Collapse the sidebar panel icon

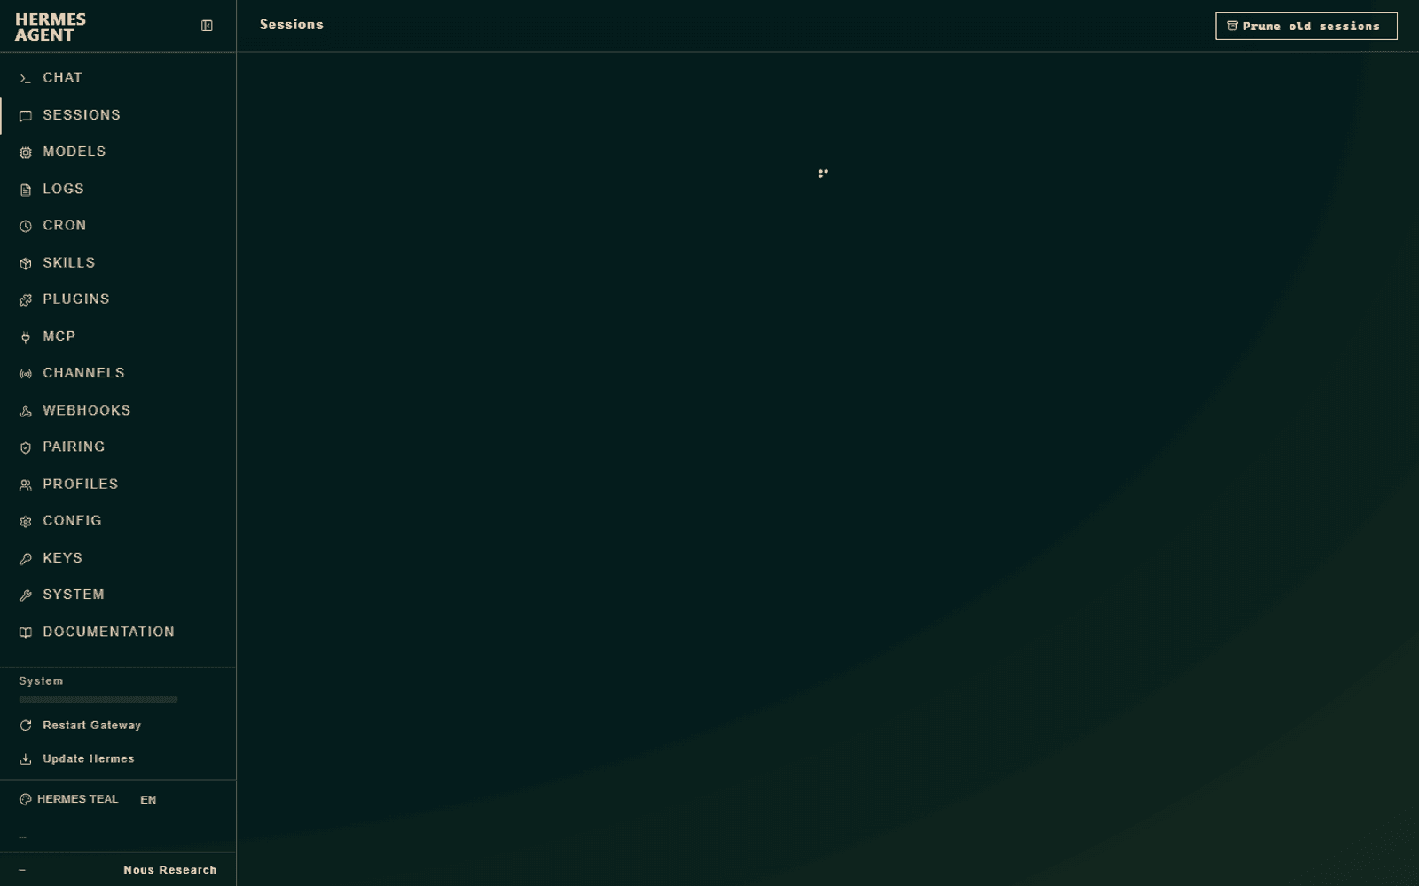[207, 26]
